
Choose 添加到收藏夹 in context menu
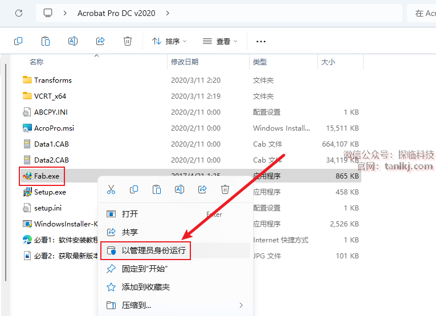click(176, 287)
